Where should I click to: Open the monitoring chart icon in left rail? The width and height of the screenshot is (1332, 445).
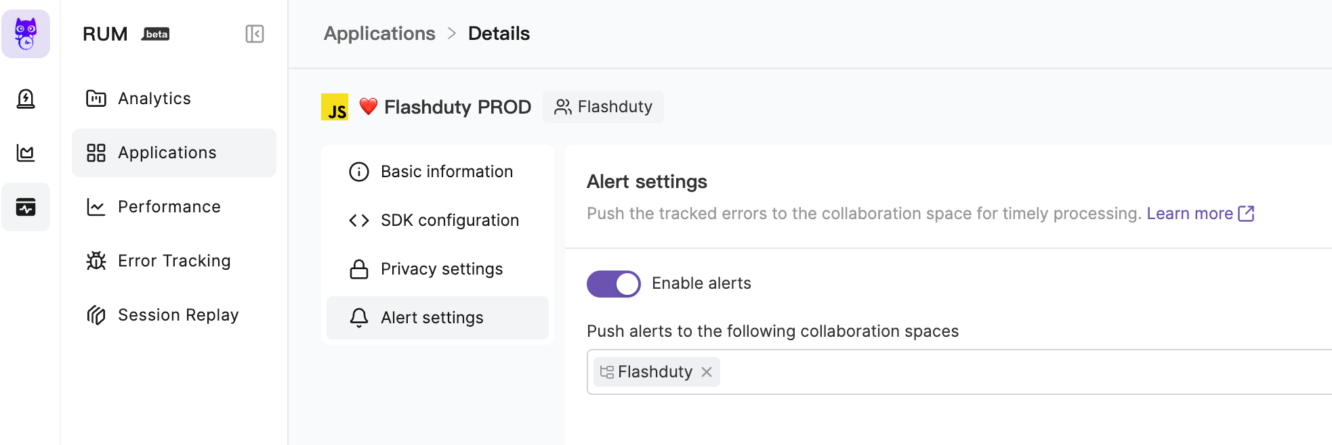pos(26,153)
